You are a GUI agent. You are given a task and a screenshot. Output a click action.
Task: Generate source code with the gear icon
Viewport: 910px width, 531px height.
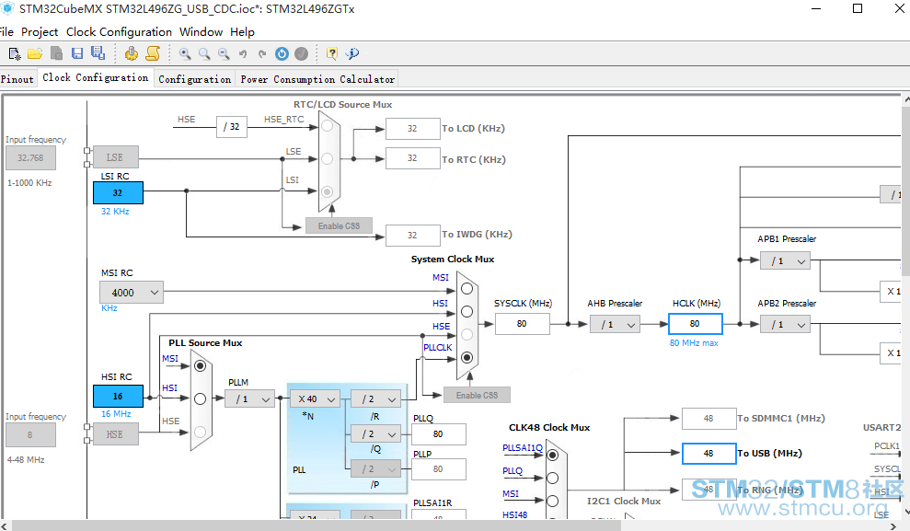coord(132,53)
